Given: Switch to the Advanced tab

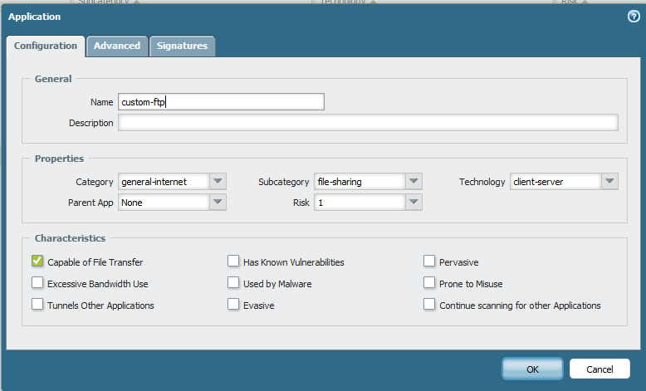Looking at the screenshot, I should [x=117, y=46].
